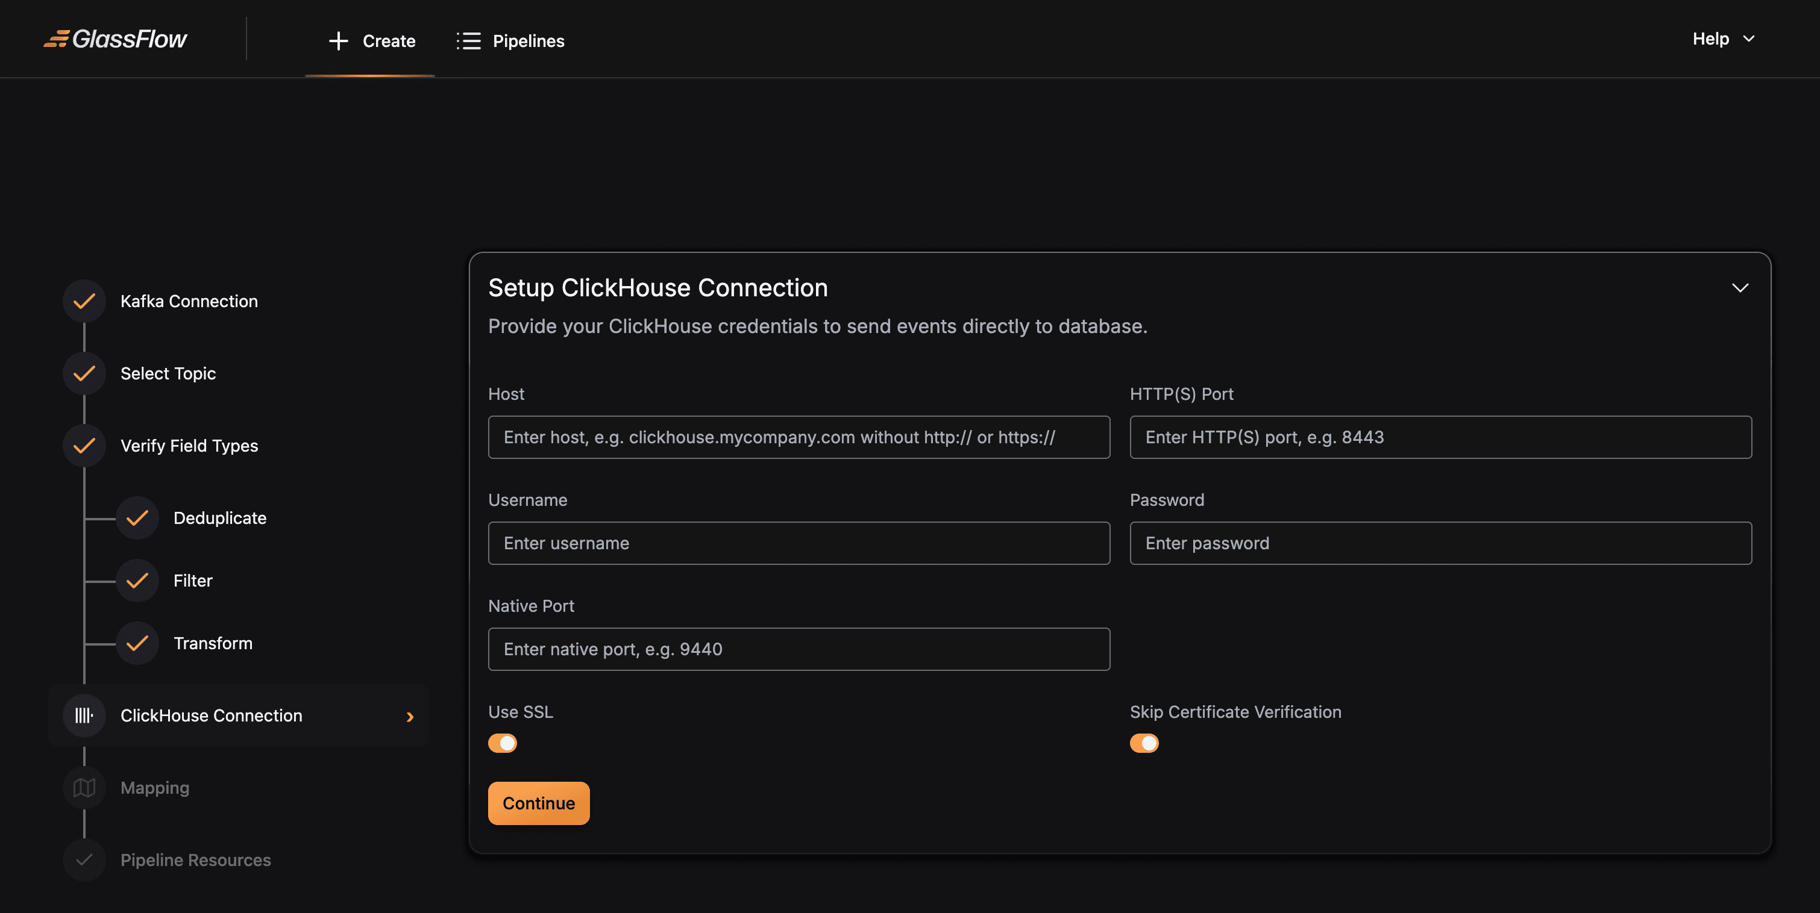Click the Filter step checkmark icon
Viewport: 1820px width, 913px height.
(x=137, y=581)
